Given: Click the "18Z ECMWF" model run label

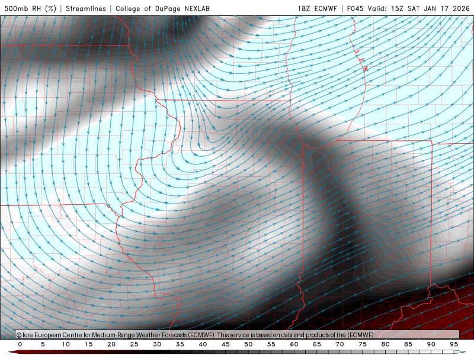Looking at the screenshot, I should point(317,8).
